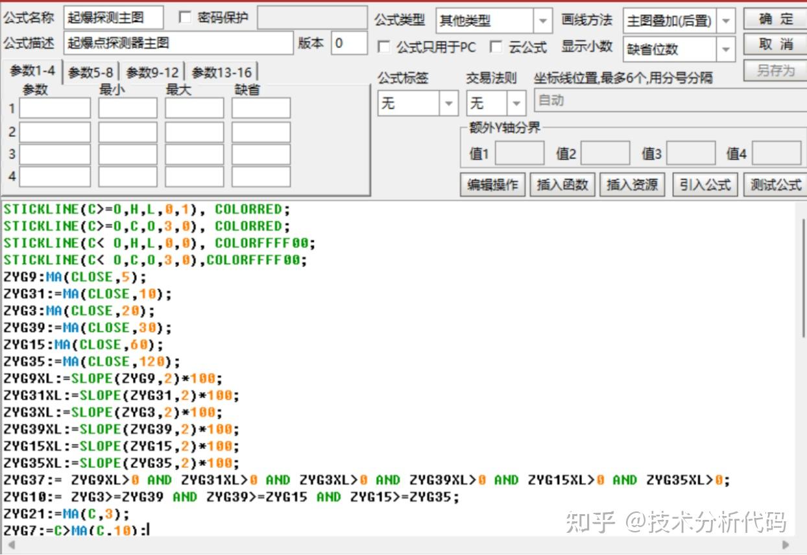Click the last line ZYG7:=C>MA(C,10);
Screen dimensions: 807x555
(75, 530)
